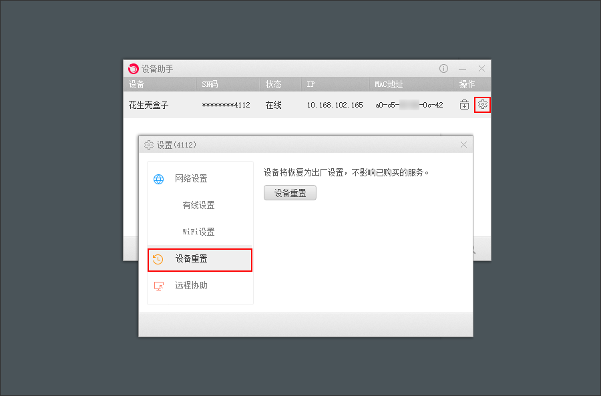Click the medical kit diagnose icon

point(464,105)
